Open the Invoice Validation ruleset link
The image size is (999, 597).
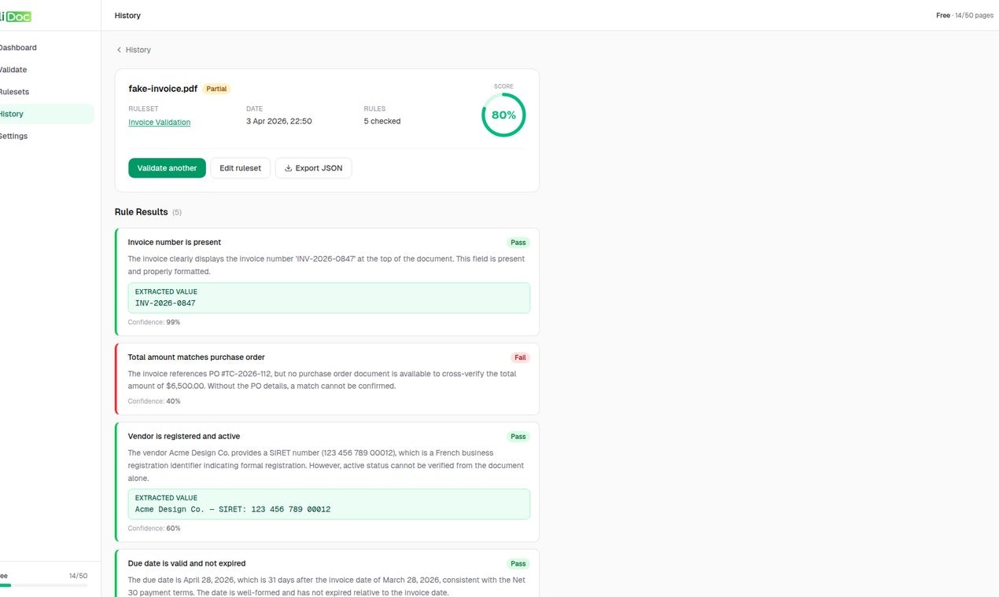(159, 122)
